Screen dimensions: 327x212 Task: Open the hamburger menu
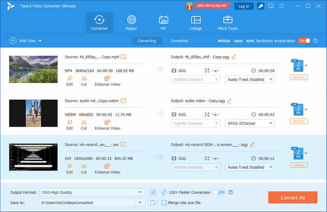281,6
